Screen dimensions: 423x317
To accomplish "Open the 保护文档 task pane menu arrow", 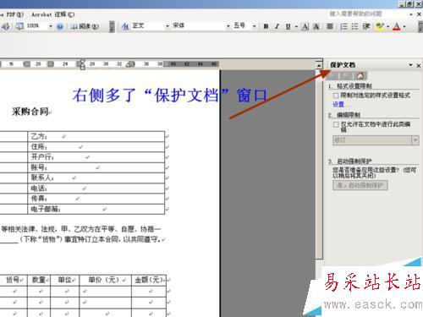I will pos(410,65).
